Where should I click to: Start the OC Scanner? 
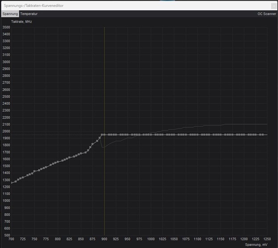(266, 14)
